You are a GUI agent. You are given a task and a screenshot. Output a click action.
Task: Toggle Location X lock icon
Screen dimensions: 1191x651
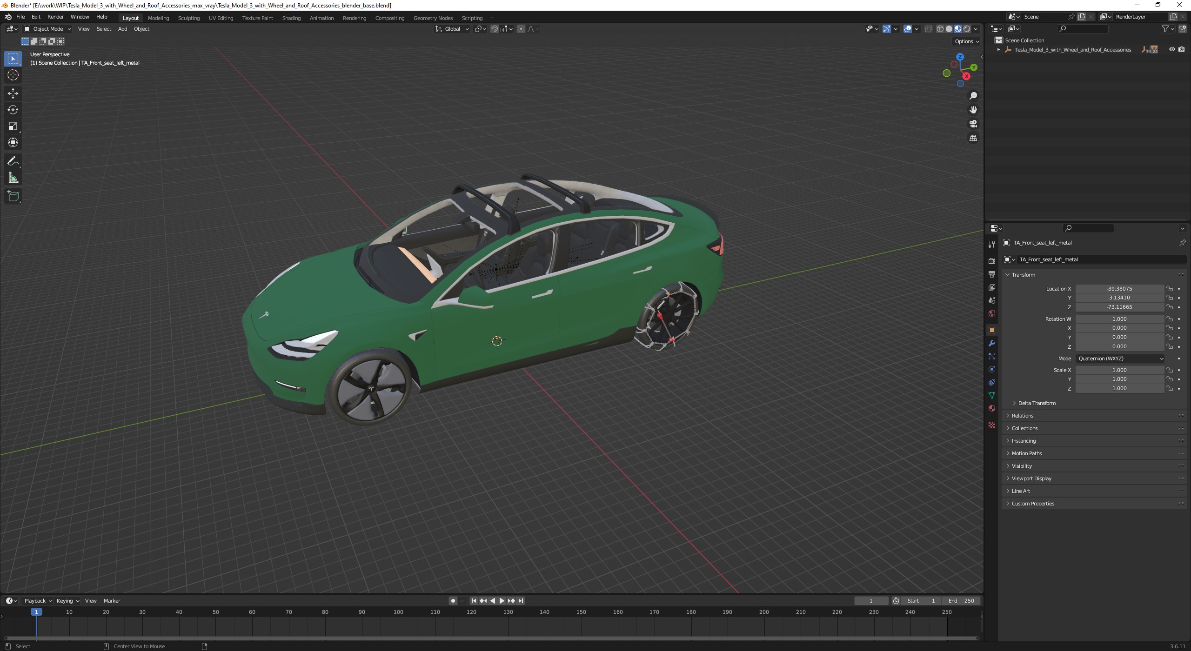[1169, 289]
